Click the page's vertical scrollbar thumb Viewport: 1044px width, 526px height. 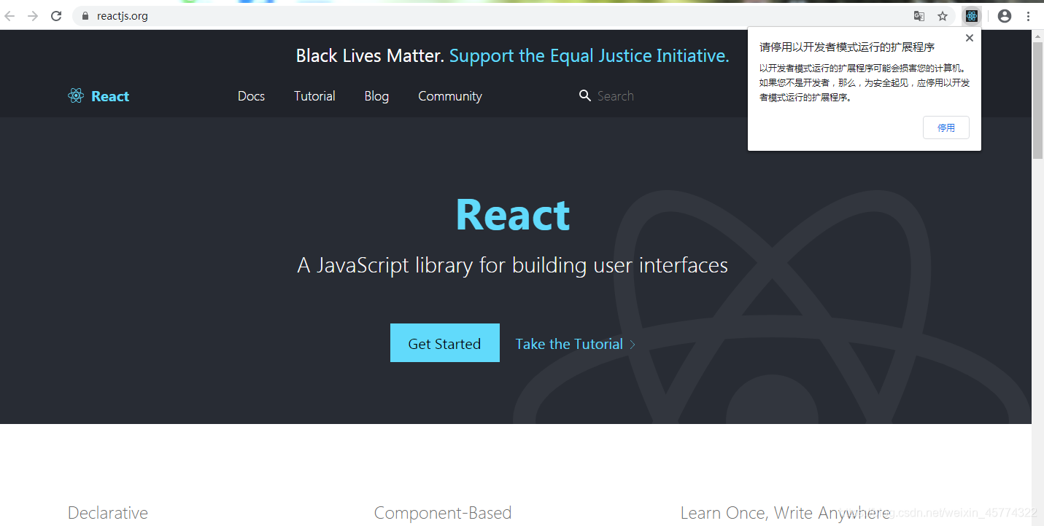(x=1037, y=100)
